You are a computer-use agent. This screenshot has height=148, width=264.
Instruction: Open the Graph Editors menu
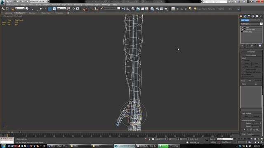tap(67, 5)
